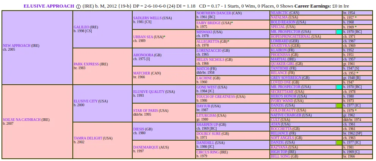Go to DOUBLY SURE pedigree
Image resolution: width=376 pixels, height=161 pixels.
click(x=208, y=134)
